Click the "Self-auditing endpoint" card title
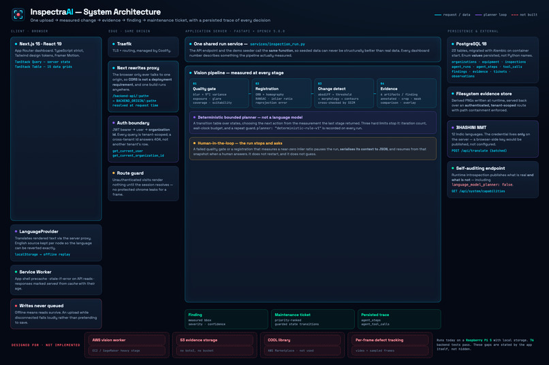 pyautogui.click(x=480, y=169)
